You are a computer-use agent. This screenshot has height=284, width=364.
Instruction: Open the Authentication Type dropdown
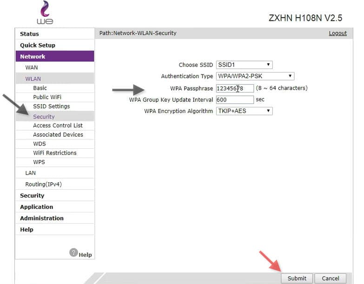(255, 76)
